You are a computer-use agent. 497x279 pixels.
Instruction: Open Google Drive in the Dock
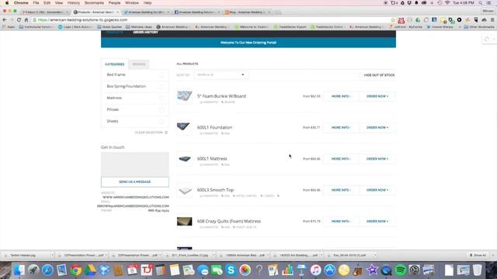(90, 270)
